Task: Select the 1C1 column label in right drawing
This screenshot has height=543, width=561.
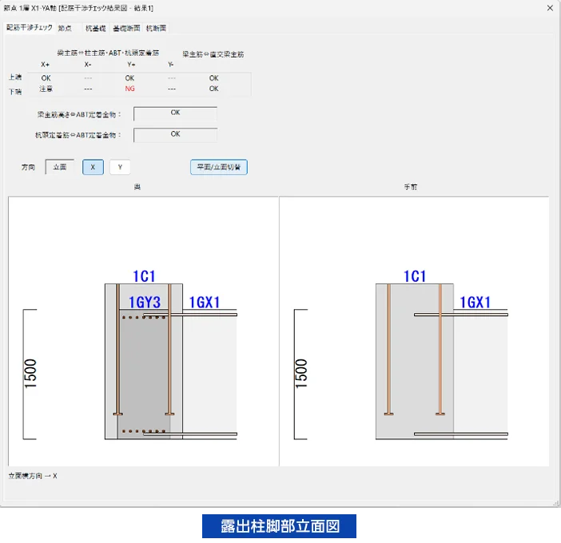Action: (415, 276)
